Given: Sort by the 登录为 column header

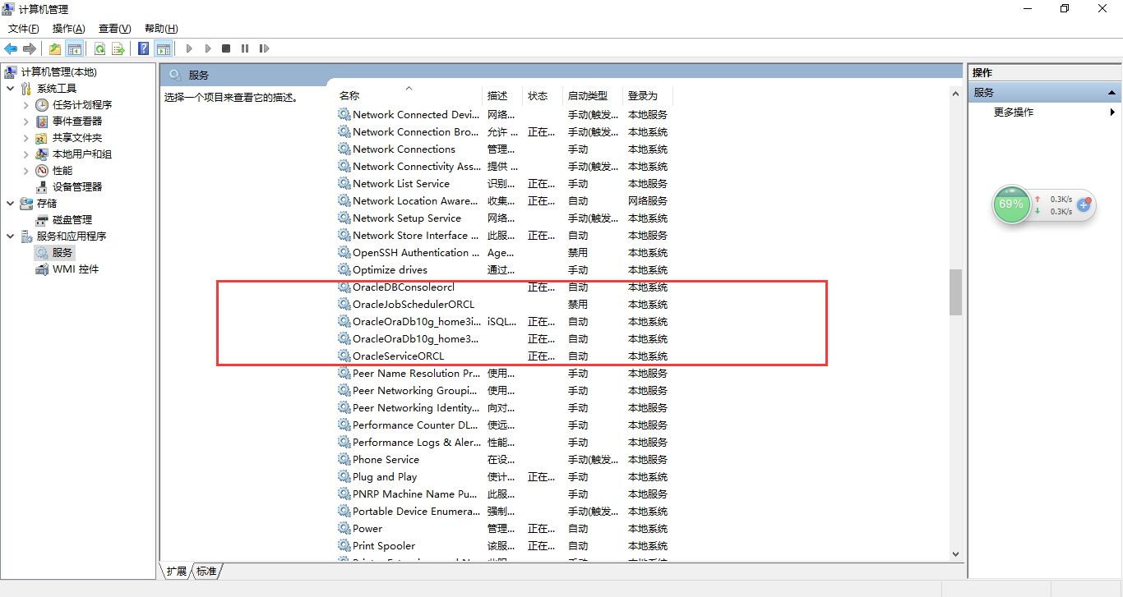Looking at the screenshot, I should 647,96.
